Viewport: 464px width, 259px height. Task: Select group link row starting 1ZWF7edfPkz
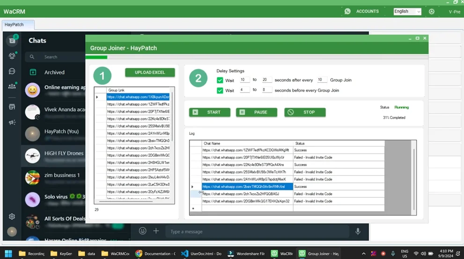click(x=138, y=104)
